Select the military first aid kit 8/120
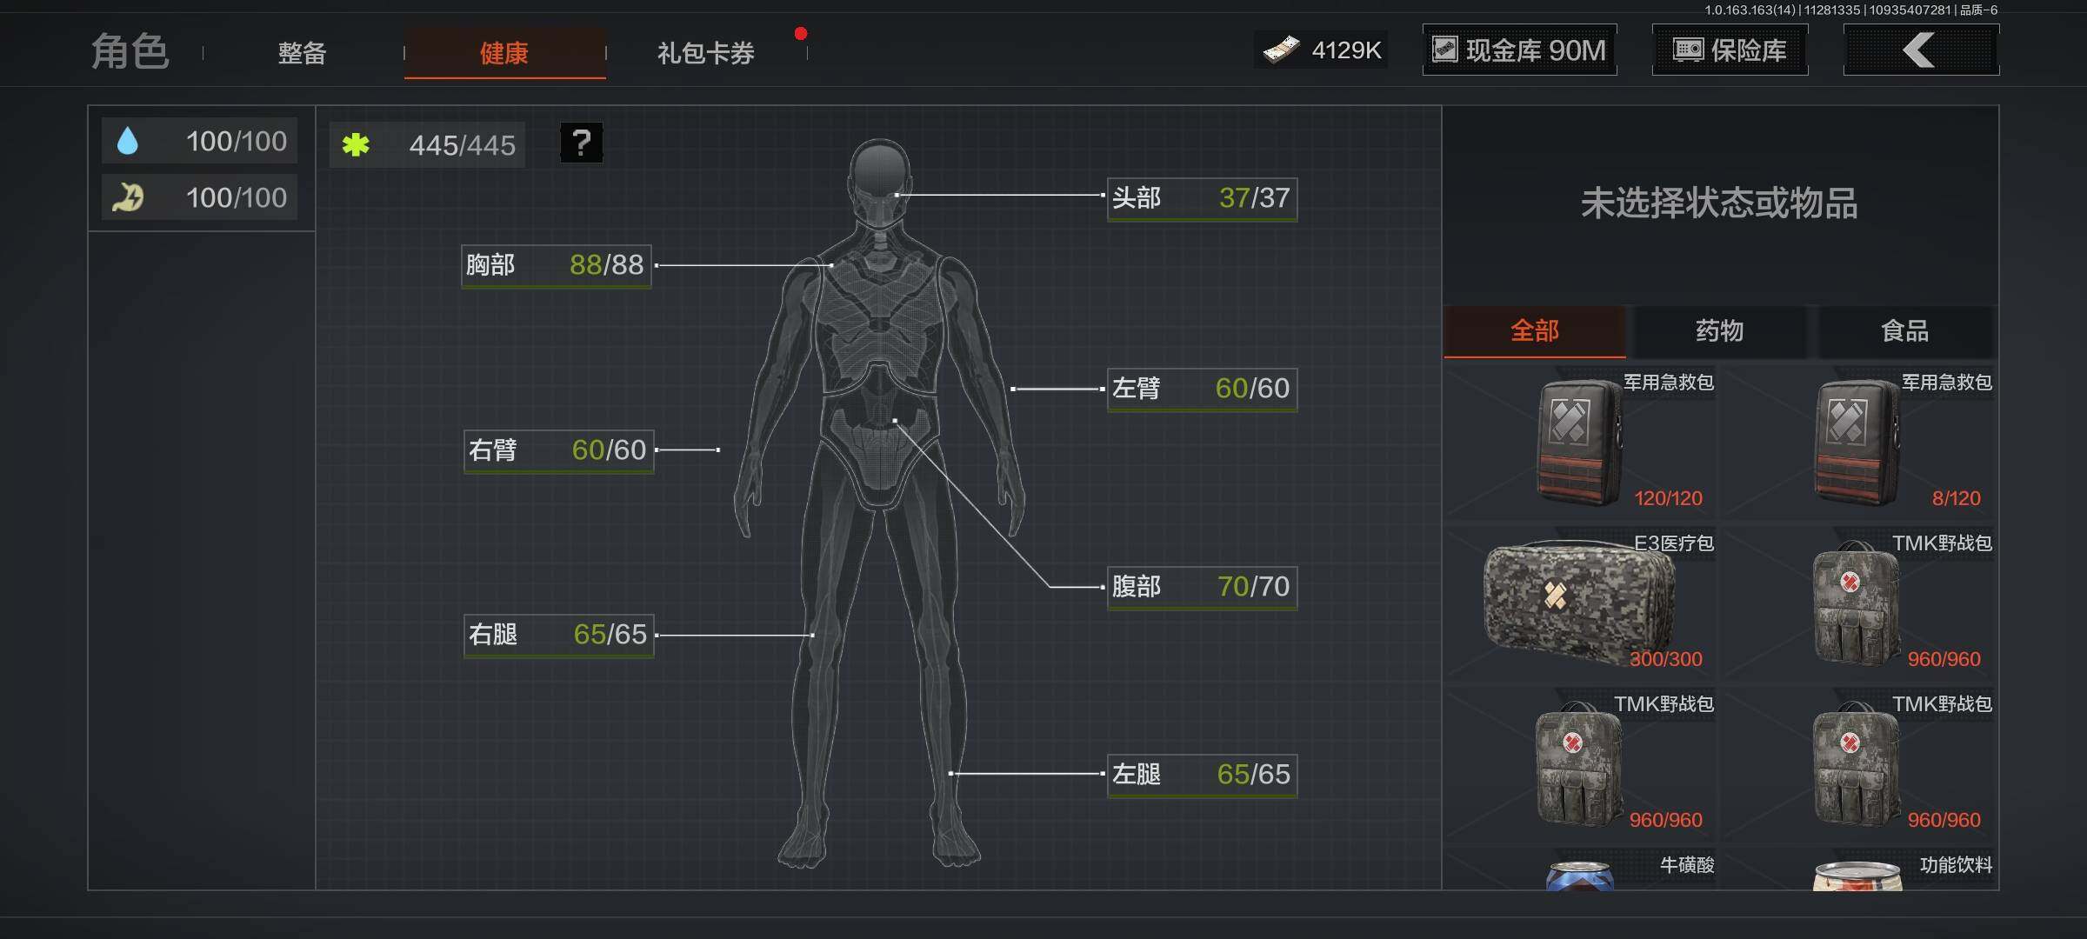 click(1859, 442)
